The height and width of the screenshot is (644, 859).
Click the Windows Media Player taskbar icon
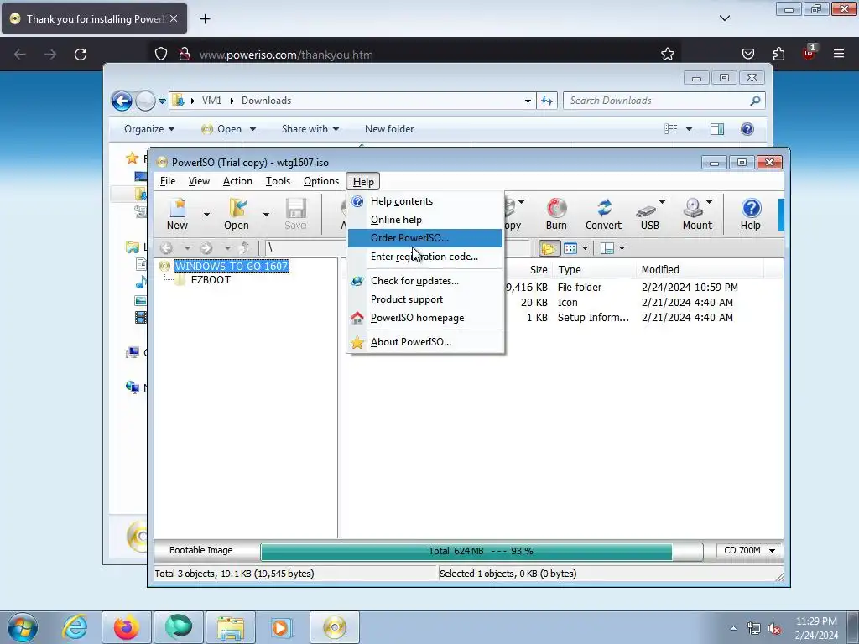(281, 627)
